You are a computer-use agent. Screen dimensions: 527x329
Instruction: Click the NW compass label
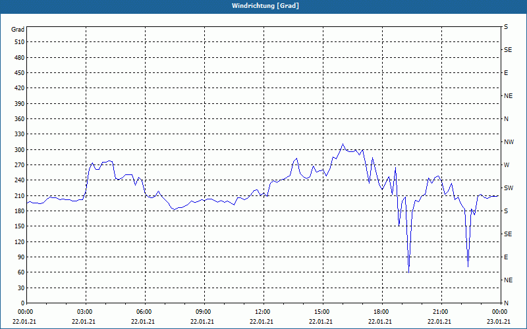point(509,142)
